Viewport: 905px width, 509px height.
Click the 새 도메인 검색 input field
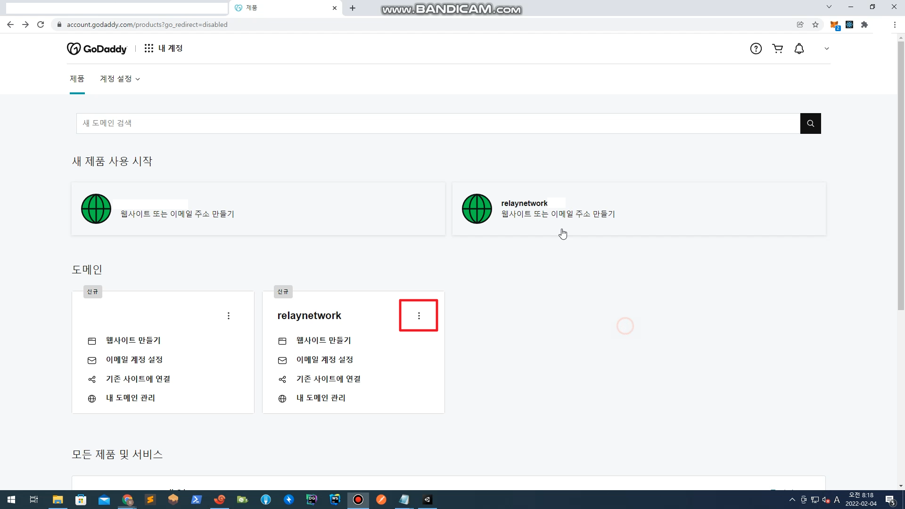pos(437,123)
